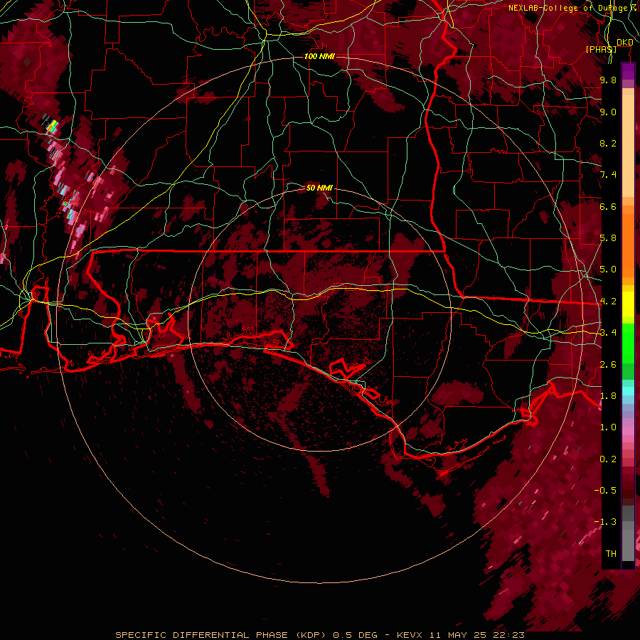Screen dimensions: 640x640
Task: Click the 9.8 value on the color scale
Action: tap(608, 80)
